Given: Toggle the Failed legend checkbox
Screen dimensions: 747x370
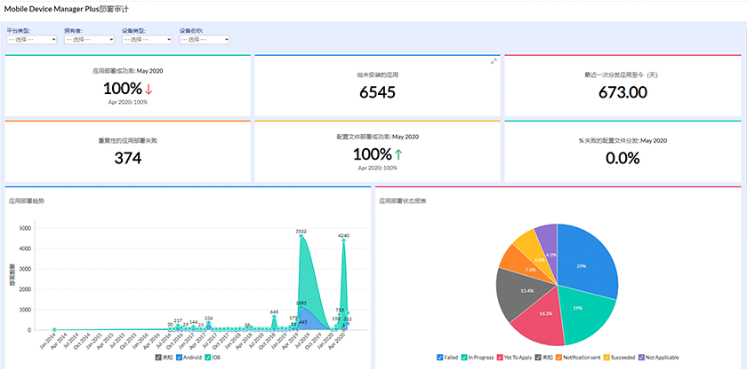Looking at the screenshot, I should [x=439, y=358].
